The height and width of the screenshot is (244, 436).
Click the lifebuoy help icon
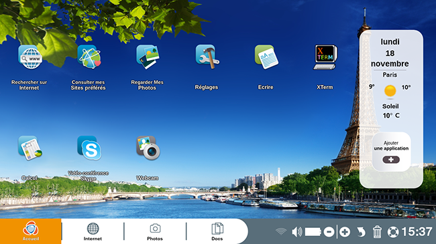coord(393,232)
